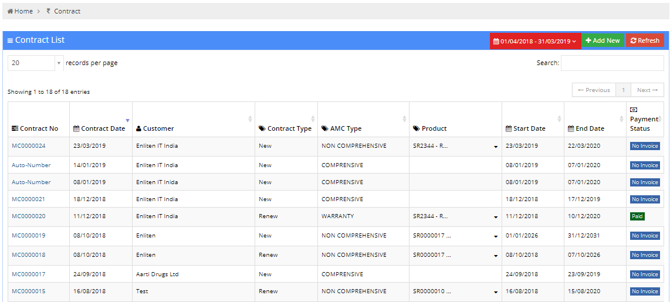Viewport: 670px width, 302px height.
Task: Expand product dropdown for contract MC0000024
Action: [x=496, y=147]
